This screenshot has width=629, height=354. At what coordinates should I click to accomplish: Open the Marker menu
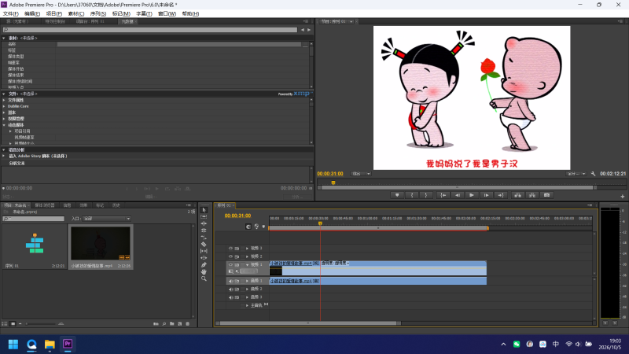pyautogui.click(x=121, y=13)
